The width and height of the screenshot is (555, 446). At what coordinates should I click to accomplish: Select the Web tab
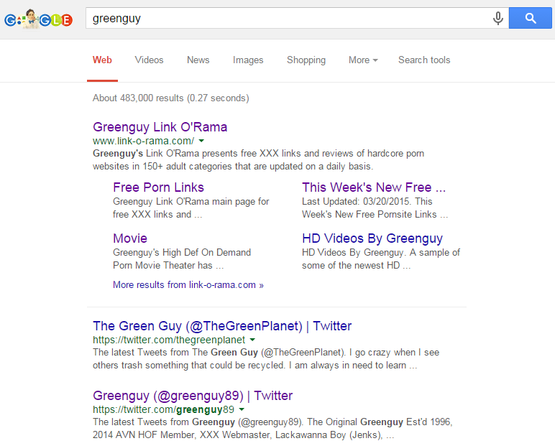[x=102, y=60]
